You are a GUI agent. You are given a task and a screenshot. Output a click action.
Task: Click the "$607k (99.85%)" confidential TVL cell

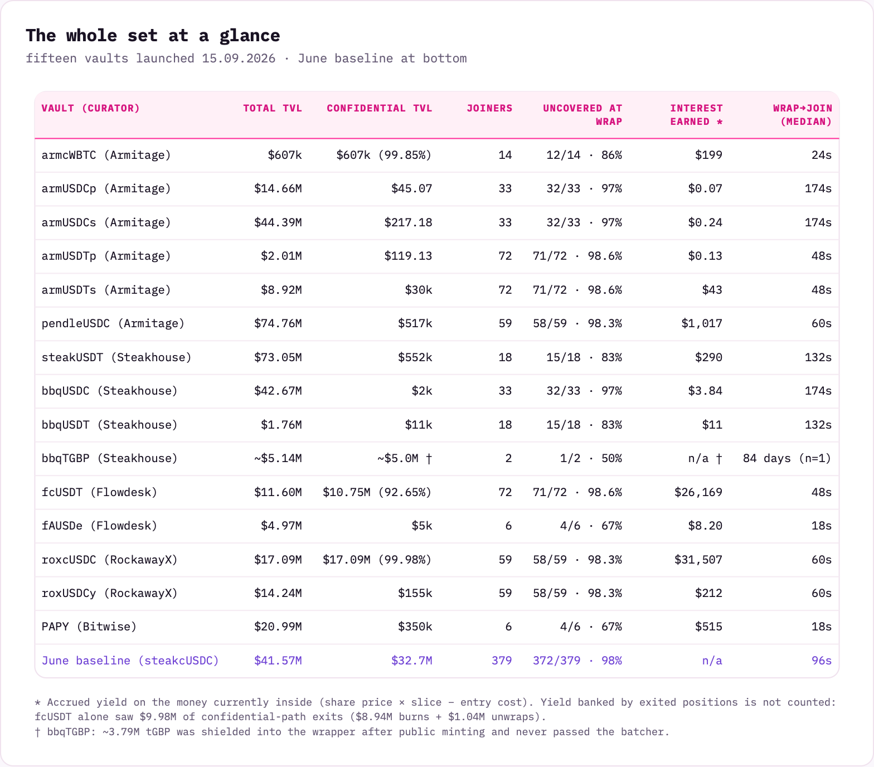pos(384,155)
